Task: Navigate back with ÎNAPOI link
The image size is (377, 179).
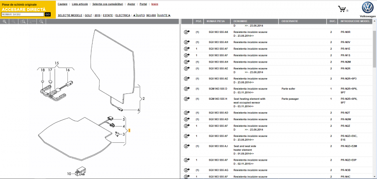Action: [138, 15]
